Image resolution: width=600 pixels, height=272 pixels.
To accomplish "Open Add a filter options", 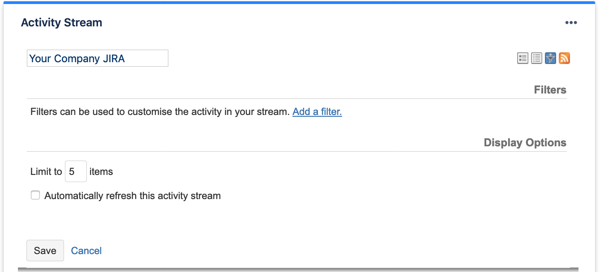I will click(x=317, y=111).
